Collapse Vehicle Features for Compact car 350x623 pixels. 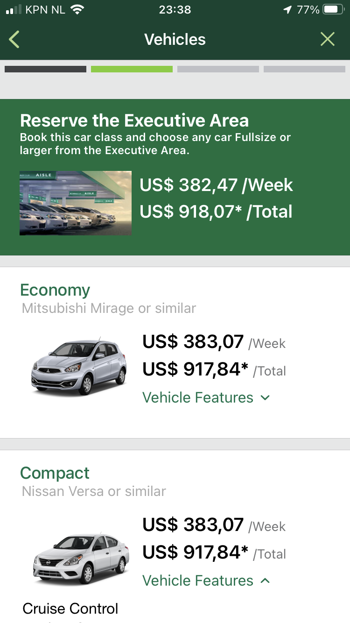coord(198,581)
